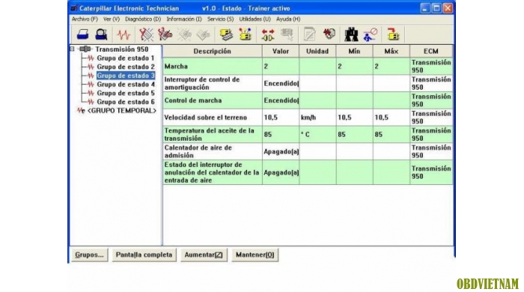Click the Mantener[O] button
Screen dimensions: 524x292
pyautogui.click(x=255, y=255)
